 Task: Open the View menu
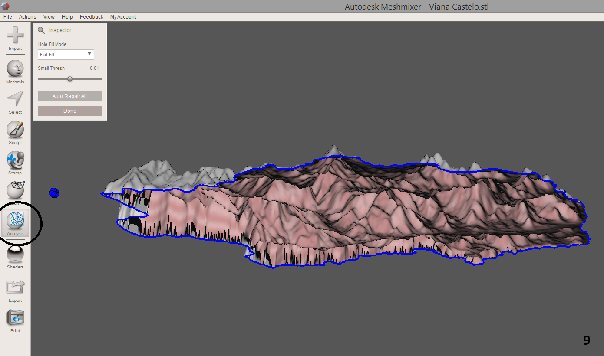click(x=49, y=16)
